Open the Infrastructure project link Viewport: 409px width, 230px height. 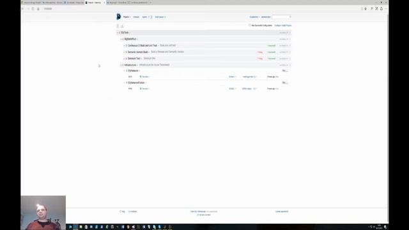coord(130,65)
